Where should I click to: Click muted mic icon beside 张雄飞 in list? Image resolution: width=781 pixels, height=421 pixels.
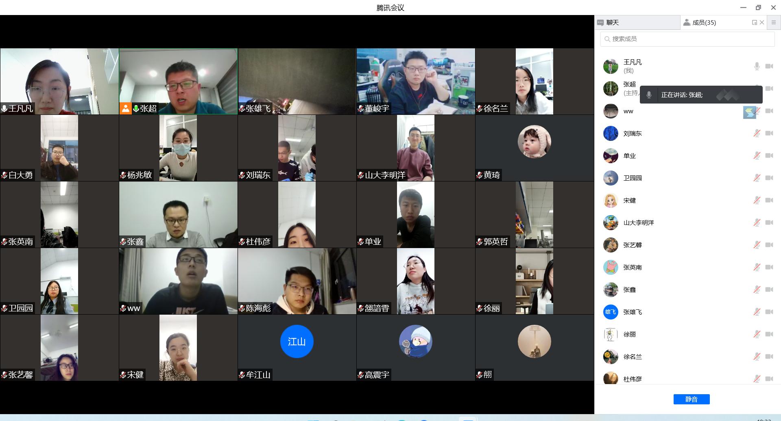(757, 312)
